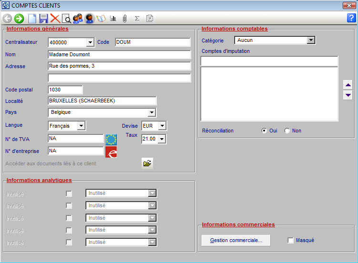This screenshot has height=263, width=358.
Task: Click the paperclip attachment icon
Action: click(124, 19)
